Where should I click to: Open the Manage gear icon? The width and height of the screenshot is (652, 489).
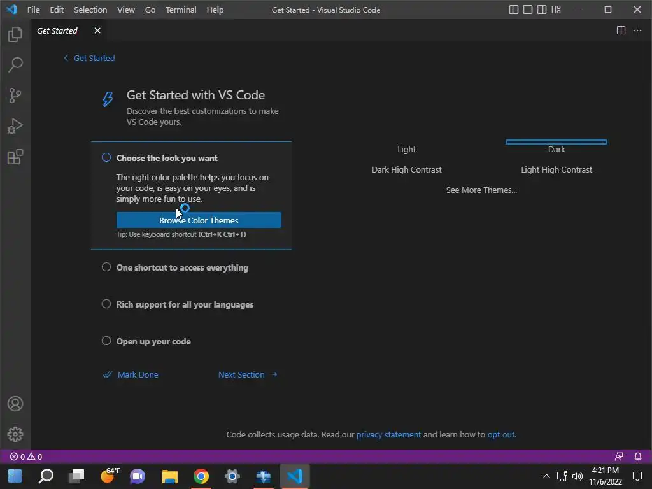click(x=15, y=434)
